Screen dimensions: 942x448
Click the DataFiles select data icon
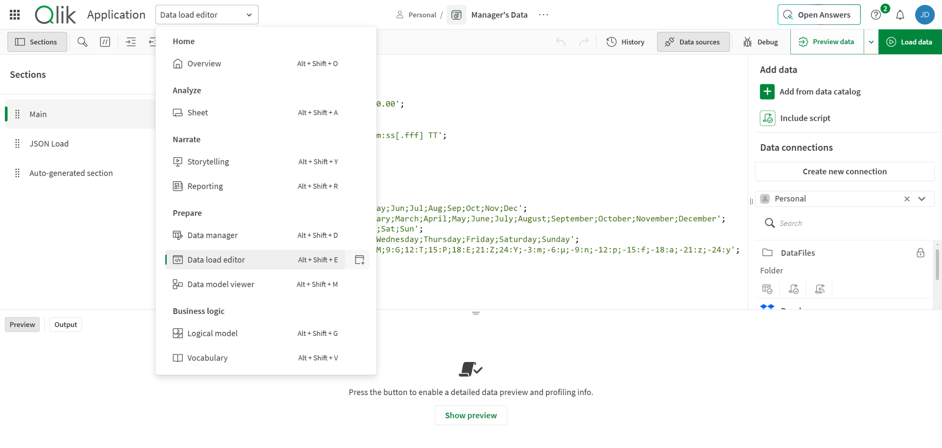pos(767,289)
